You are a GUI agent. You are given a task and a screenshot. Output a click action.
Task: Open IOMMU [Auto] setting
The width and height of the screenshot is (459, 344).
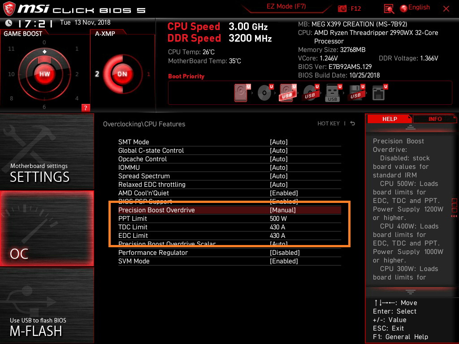pos(229,168)
